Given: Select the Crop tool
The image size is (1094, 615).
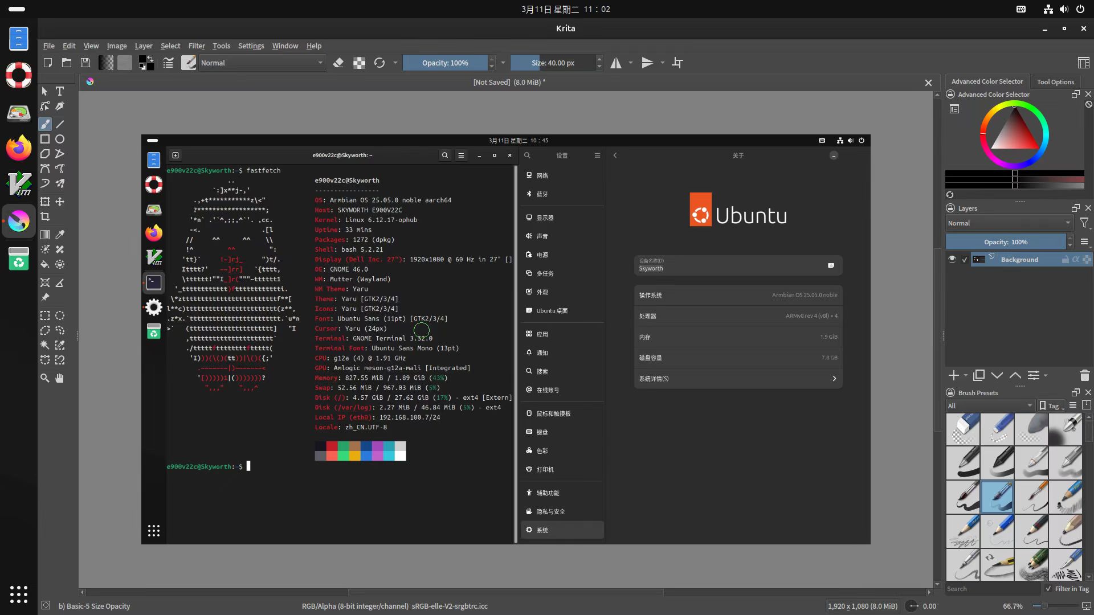Looking at the screenshot, I should click(x=45, y=216).
